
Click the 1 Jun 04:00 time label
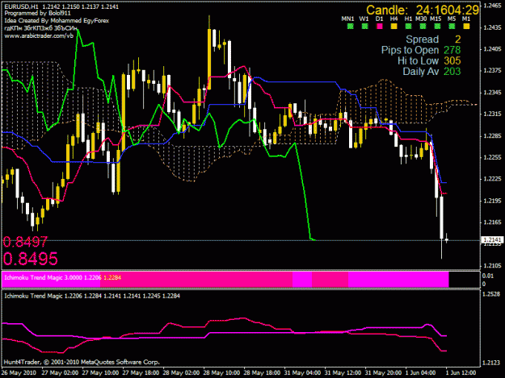point(420,373)
